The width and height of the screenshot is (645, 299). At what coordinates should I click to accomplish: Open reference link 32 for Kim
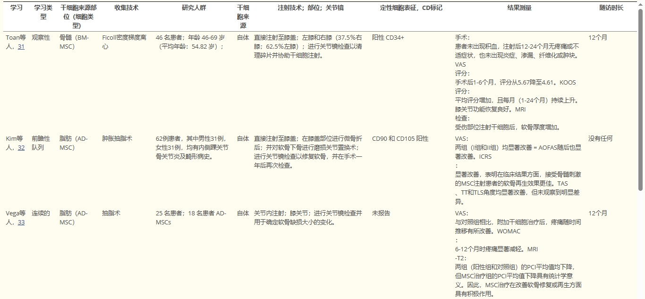(x=21, y=148)
